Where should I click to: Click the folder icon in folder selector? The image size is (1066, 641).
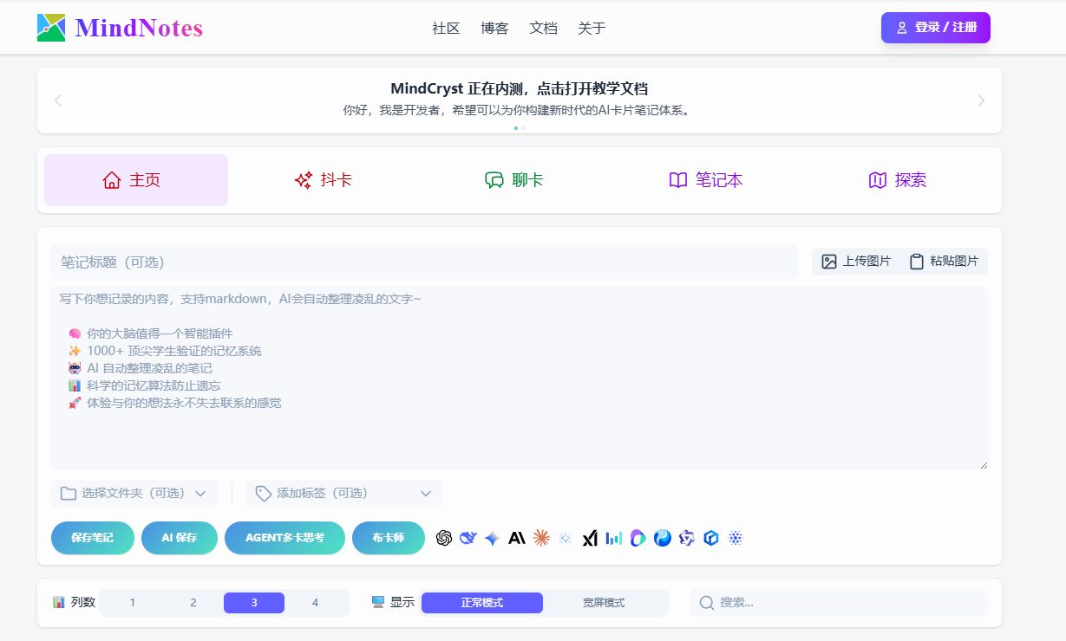[69, 493]
